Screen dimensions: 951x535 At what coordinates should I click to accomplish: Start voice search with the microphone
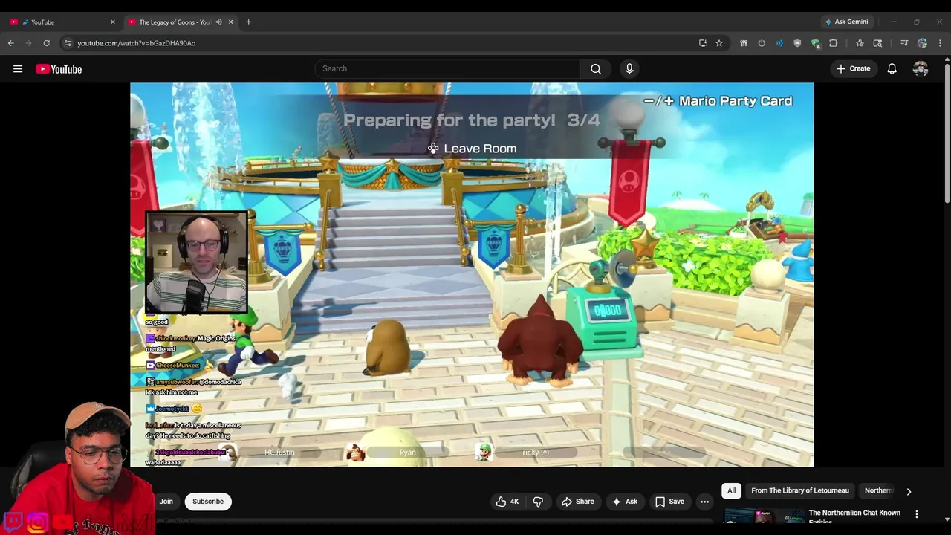(629, 69)
